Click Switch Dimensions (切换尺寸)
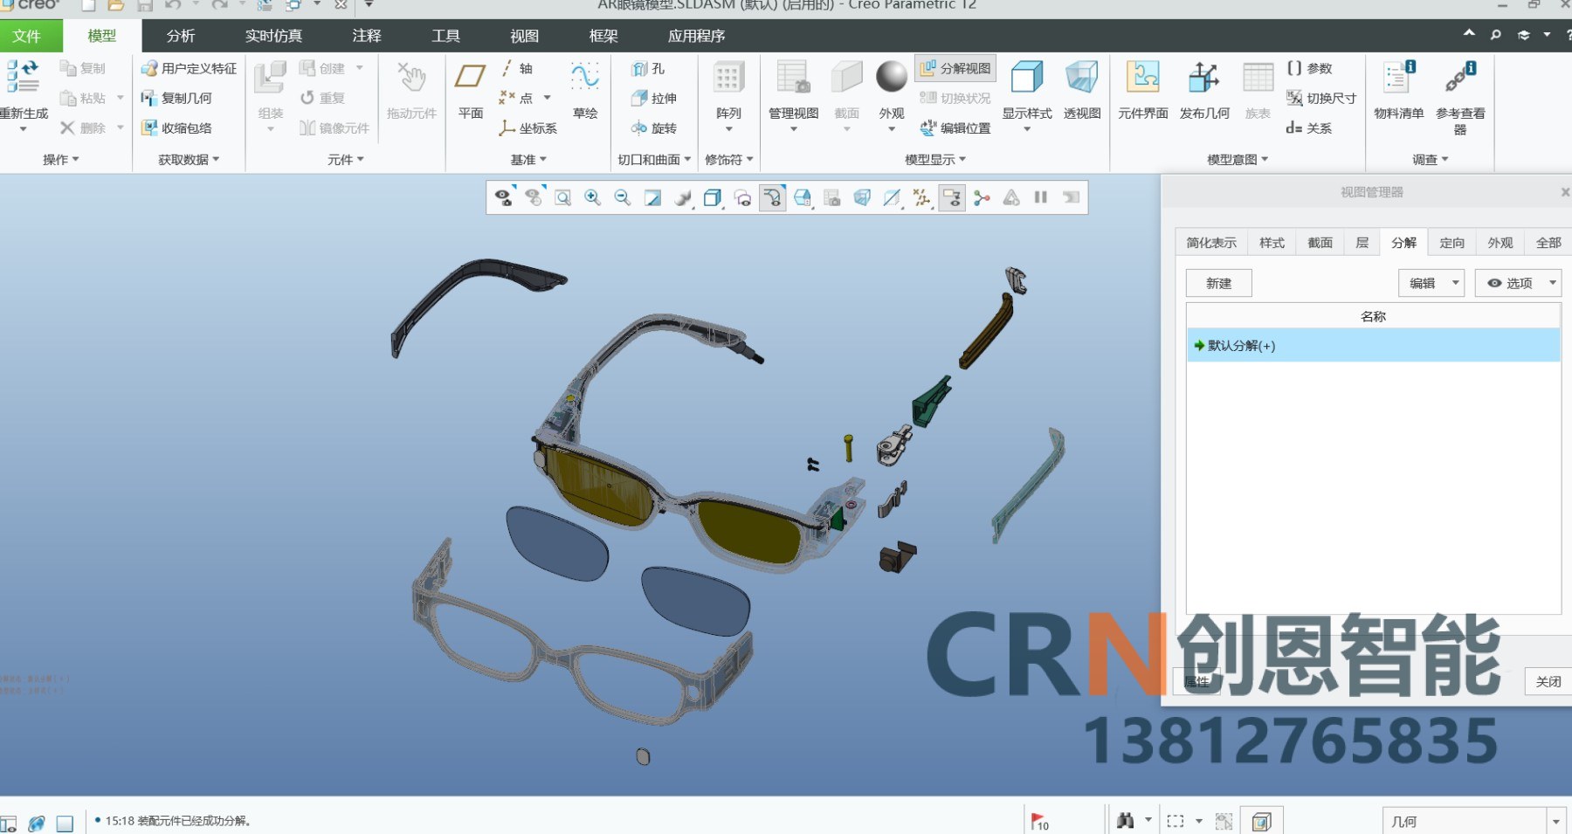The width and height of the screenshot is (1572, 834). [x=1321, y=98]
